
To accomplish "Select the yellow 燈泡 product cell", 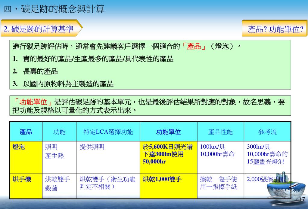I will (26, 157).
